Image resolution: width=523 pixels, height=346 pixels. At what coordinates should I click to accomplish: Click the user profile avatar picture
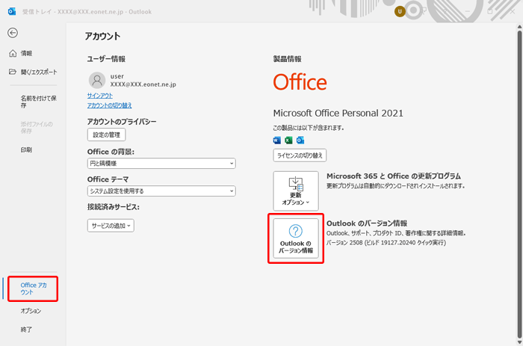(96, 80)
